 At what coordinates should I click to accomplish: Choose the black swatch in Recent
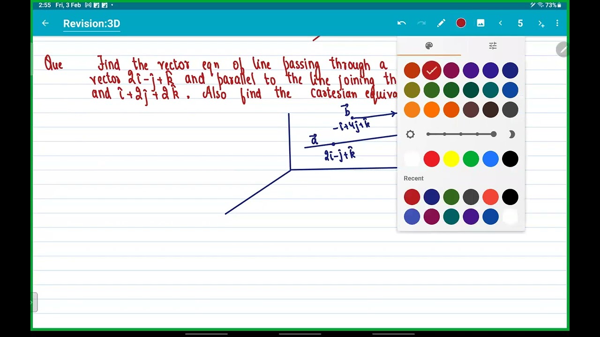510,197
